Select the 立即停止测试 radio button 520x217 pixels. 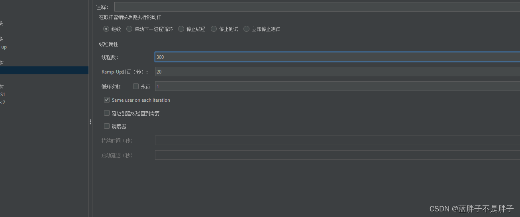(x=246, y=29)
